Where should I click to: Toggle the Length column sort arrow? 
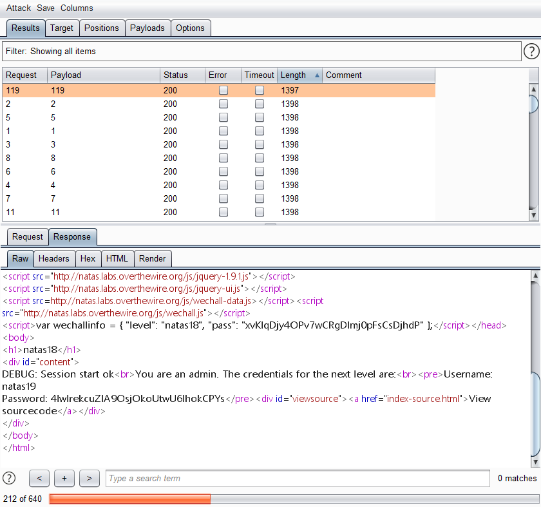click(x=317, y=75)
